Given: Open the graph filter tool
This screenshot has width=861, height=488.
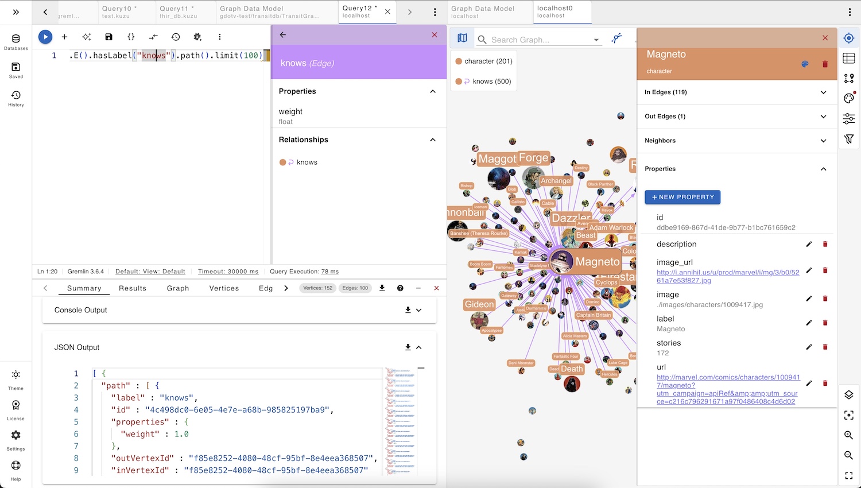Looking at the screenshot, I should point(848,139).
